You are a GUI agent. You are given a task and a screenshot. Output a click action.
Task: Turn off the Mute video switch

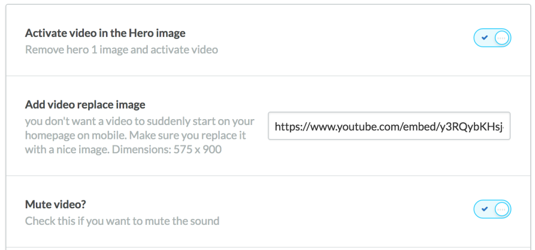click(492, 209)
